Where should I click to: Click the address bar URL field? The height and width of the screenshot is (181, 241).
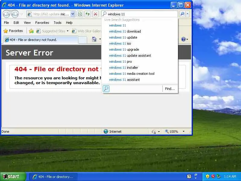(x=49, y=14)
